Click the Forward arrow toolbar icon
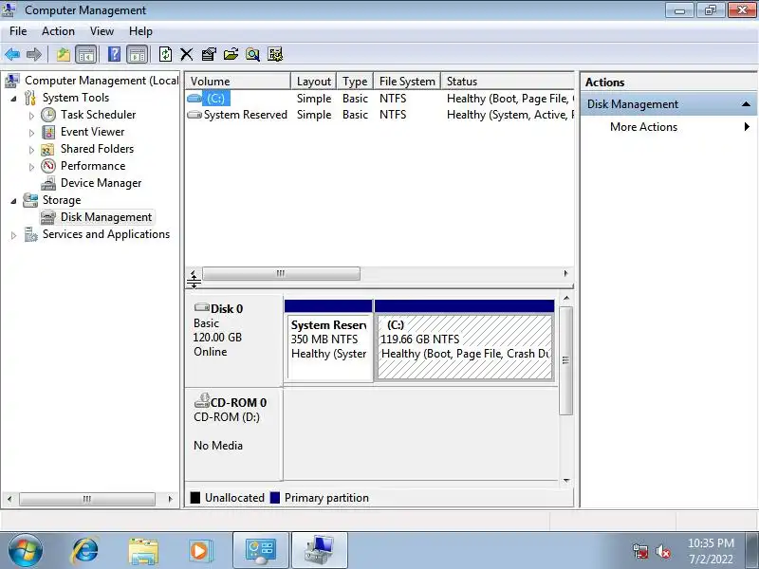Screen dimensions: 759x569 pos(33,54)
